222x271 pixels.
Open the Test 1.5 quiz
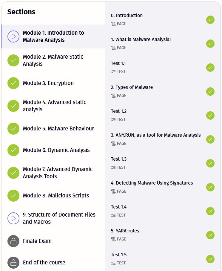click(119, 255)
